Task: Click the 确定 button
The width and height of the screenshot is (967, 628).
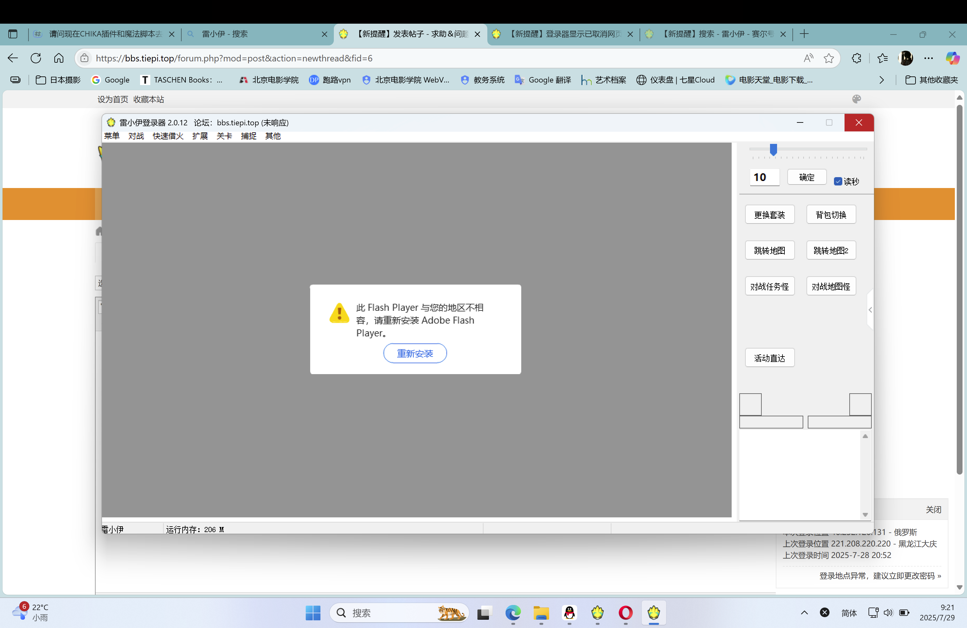Action: pos(806,177)
